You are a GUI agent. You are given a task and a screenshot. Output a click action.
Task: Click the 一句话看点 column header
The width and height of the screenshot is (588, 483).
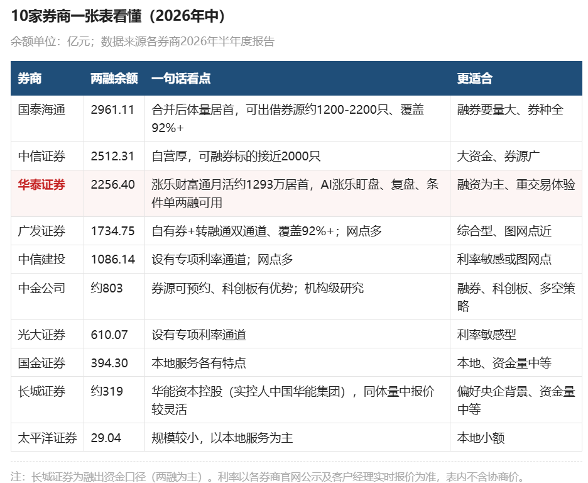tap(181, 79)
